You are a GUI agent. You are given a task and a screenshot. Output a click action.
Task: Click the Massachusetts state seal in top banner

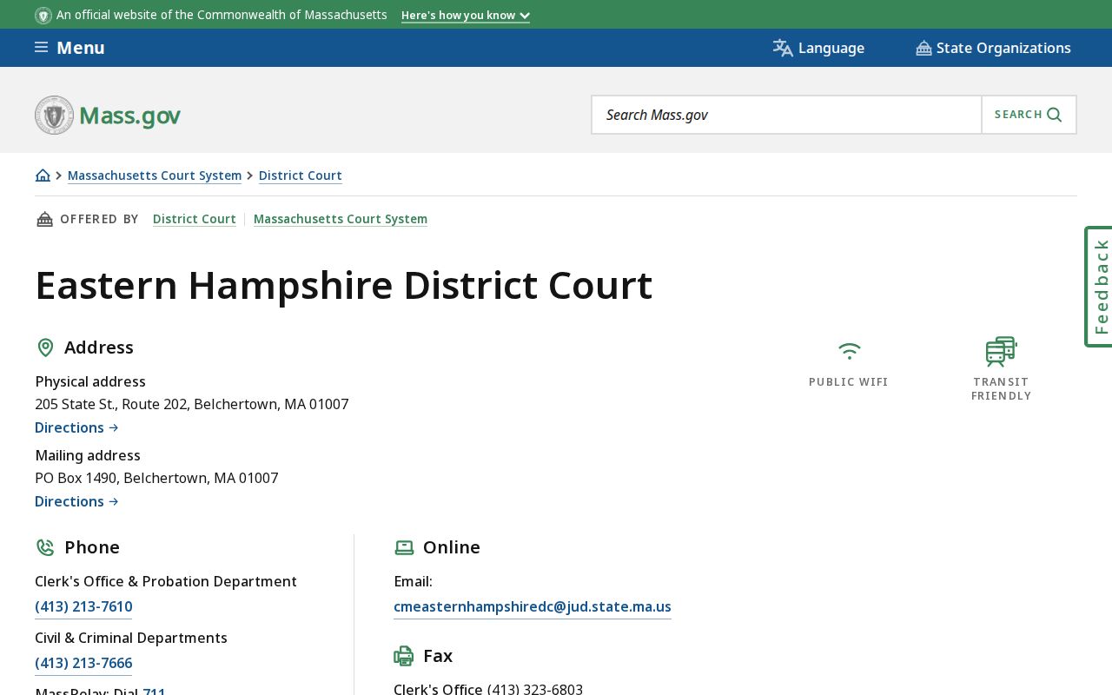point(43,16)
